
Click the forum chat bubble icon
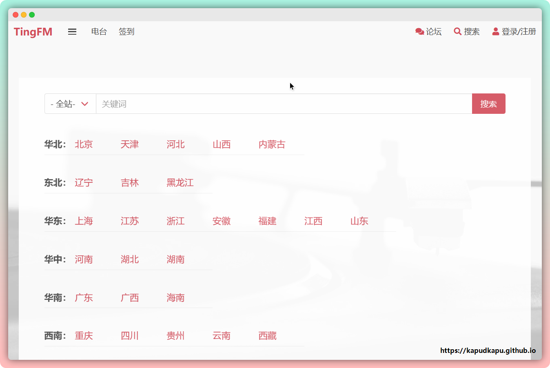419,31
